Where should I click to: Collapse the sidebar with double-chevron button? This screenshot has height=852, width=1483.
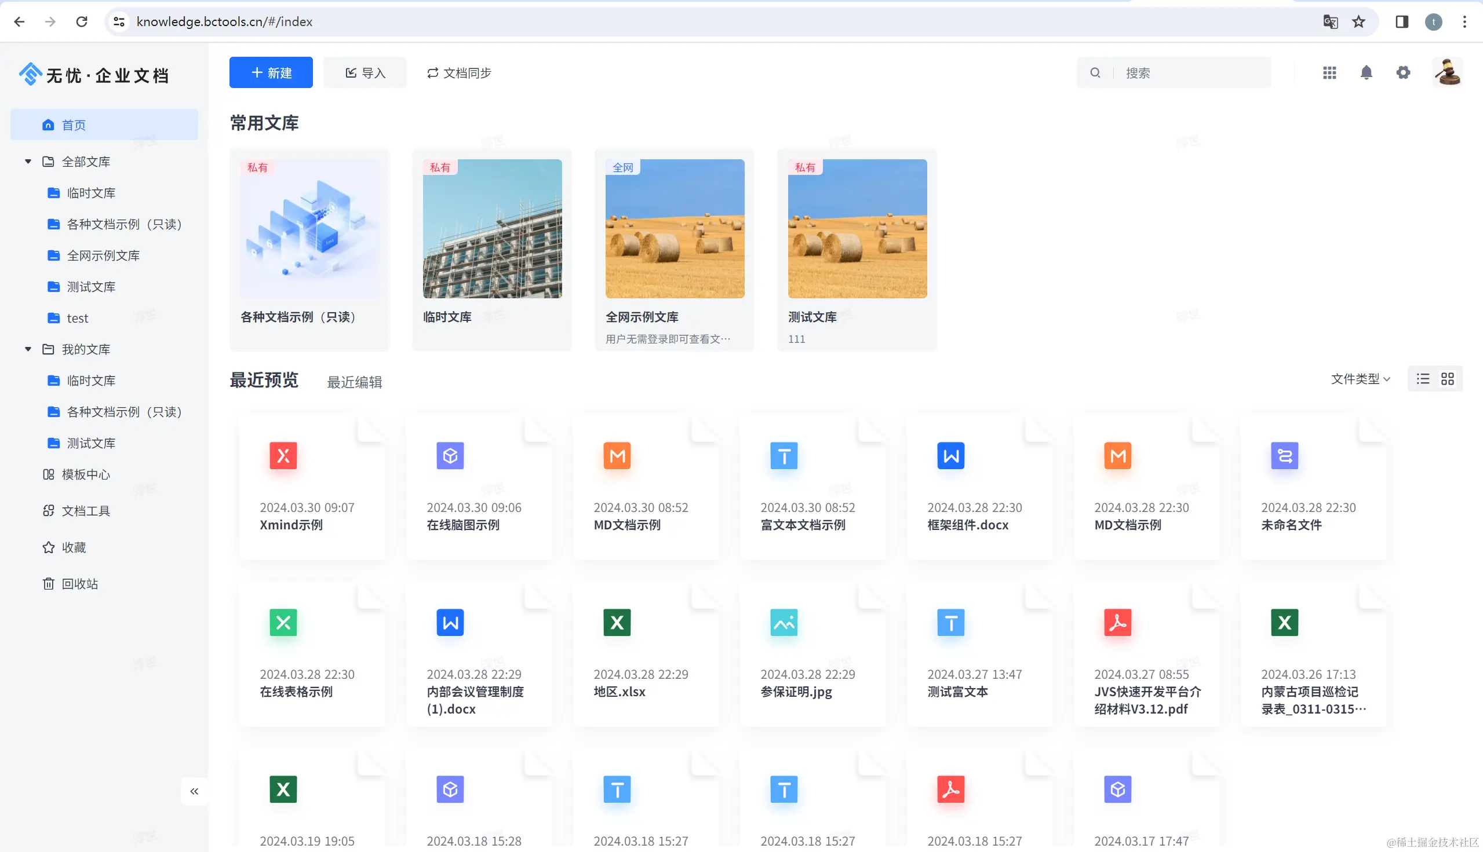tap(194, 791)
